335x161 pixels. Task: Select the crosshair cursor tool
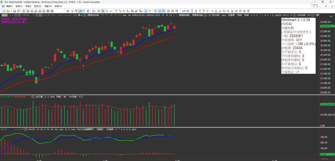click(x=150, y=11)
